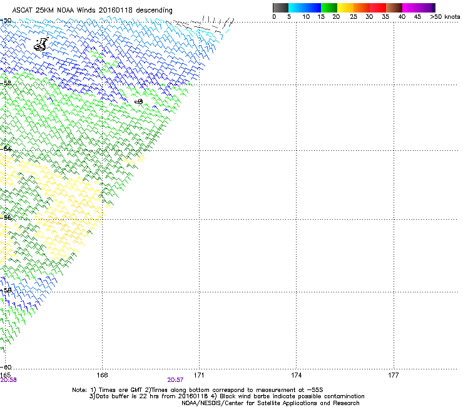This screenshot has width=463, height=407.
Task: Click the '40' label under the color scale
Action: 402,17
